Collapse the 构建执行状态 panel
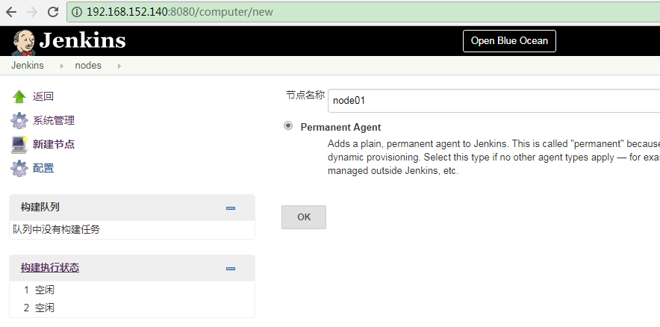660x327 pixels. [231, 268]
